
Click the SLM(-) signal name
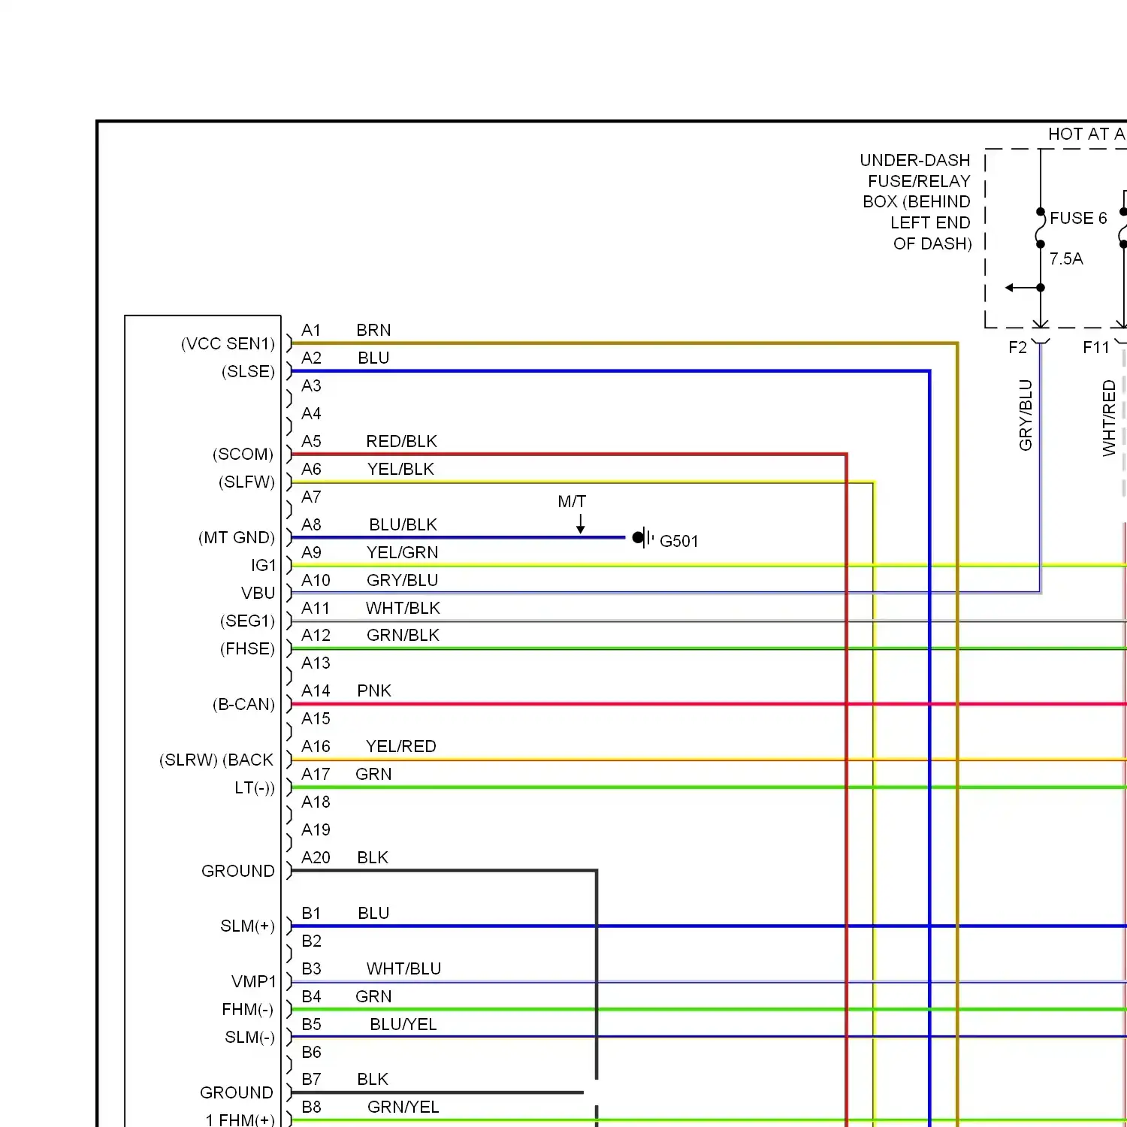pyautogui.click(x=249, y=1038)
